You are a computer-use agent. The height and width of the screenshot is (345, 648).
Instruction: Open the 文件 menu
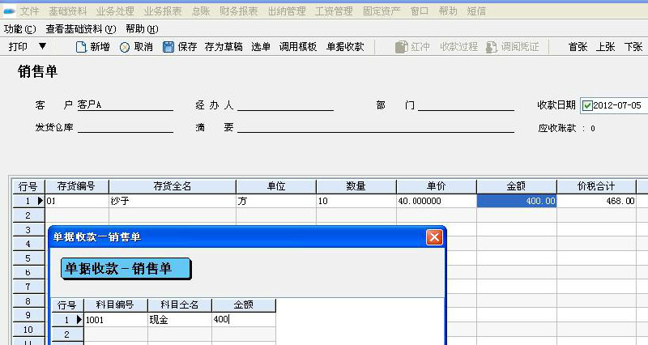(x=29, y=11)
